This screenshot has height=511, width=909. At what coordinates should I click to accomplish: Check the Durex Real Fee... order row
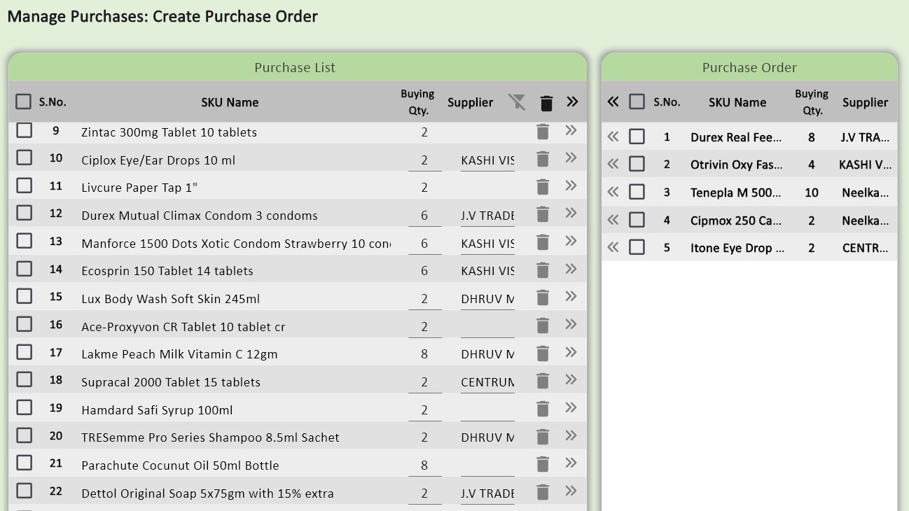tap(637, 136)
